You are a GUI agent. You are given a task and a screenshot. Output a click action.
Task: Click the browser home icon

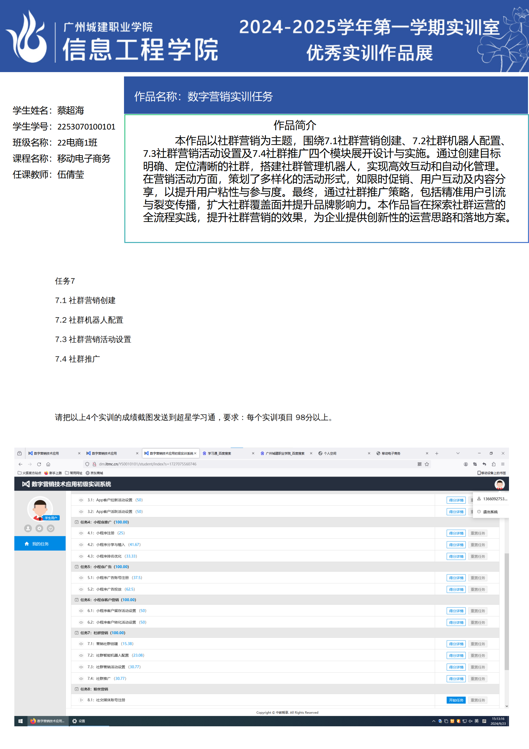(48, 464)
